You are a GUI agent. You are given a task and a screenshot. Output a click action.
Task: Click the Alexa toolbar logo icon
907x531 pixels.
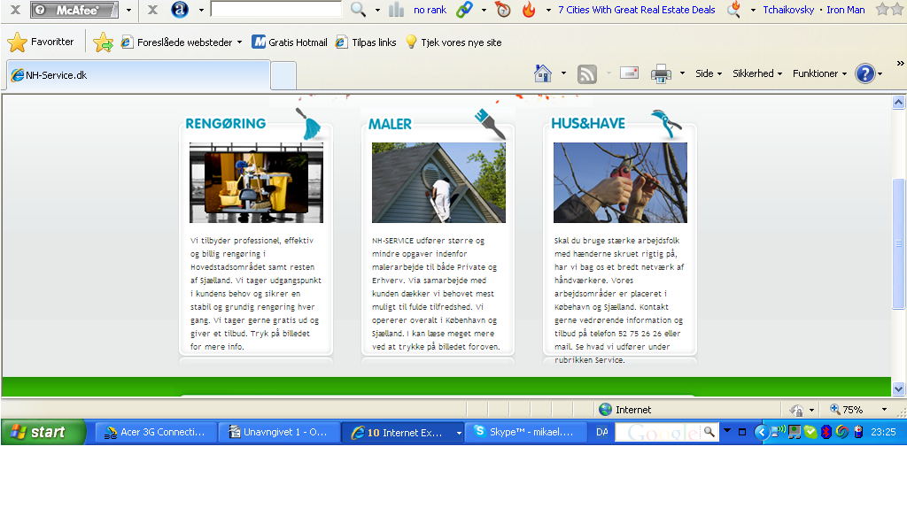coord(181,10)
